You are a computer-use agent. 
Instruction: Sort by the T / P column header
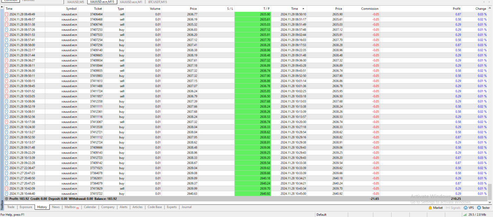coord(266,8)
